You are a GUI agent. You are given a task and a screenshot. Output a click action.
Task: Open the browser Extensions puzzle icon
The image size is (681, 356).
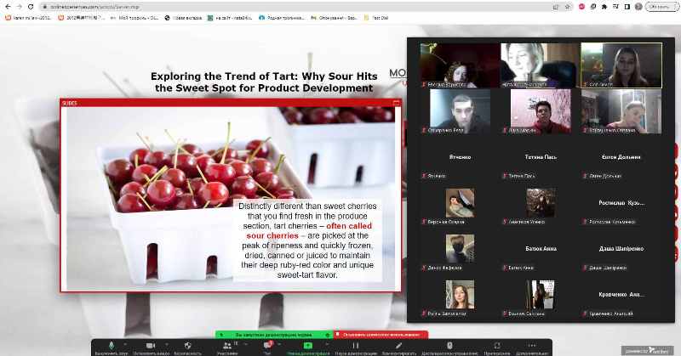click(604, 7)
